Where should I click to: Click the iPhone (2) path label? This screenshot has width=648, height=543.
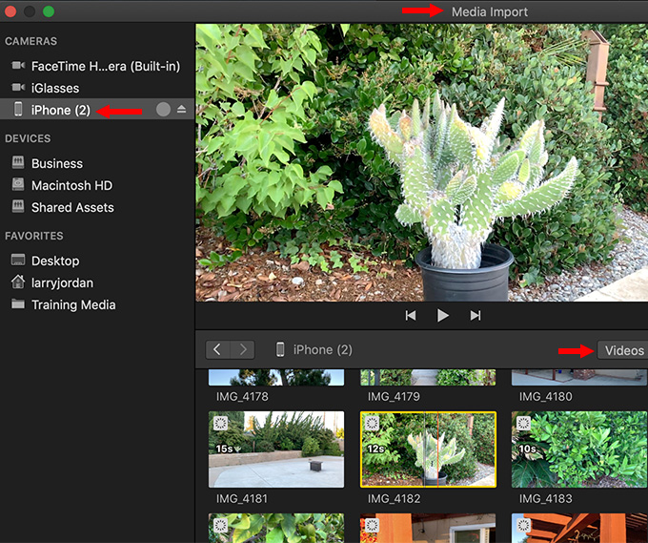click(x=323, y=349)
